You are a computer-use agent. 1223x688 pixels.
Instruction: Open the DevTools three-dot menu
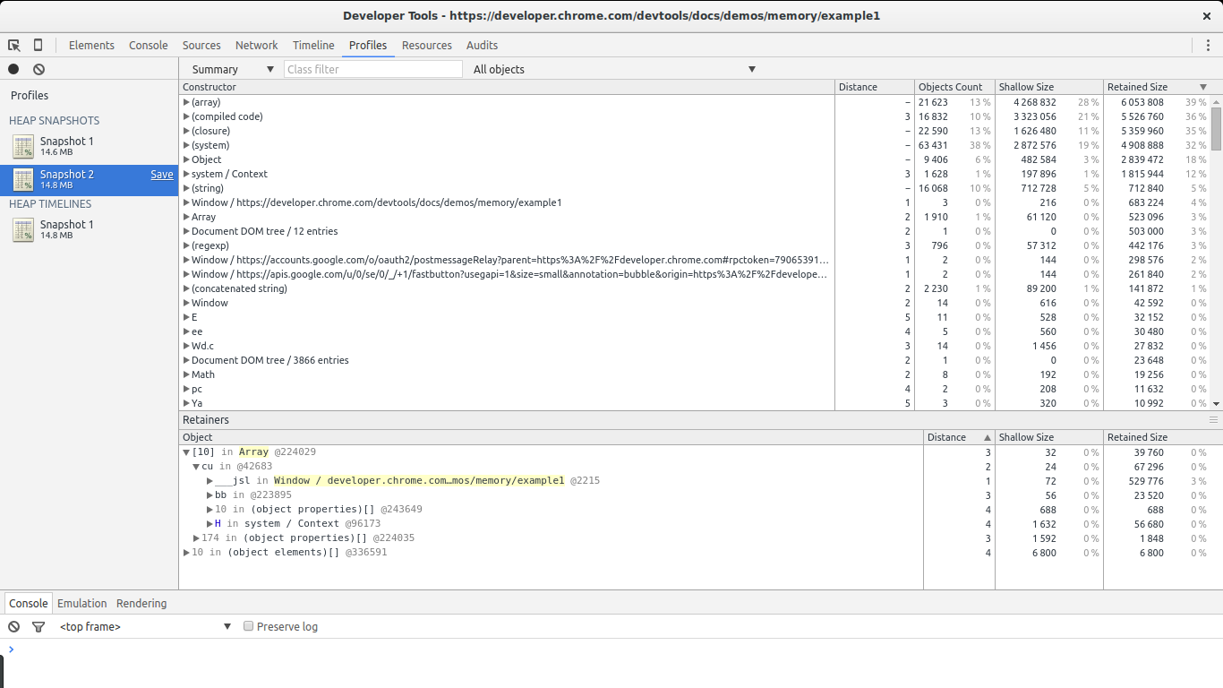(1208, 45)
